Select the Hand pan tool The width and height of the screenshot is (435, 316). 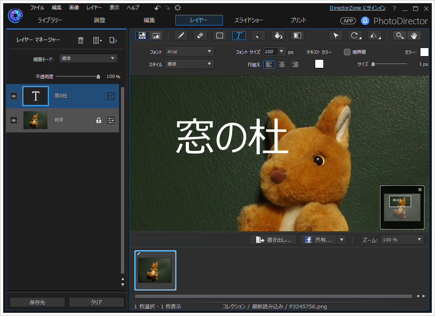point(414,36)
